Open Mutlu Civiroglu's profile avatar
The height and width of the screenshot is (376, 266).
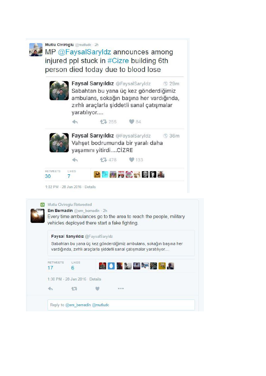tap(36, 50)
